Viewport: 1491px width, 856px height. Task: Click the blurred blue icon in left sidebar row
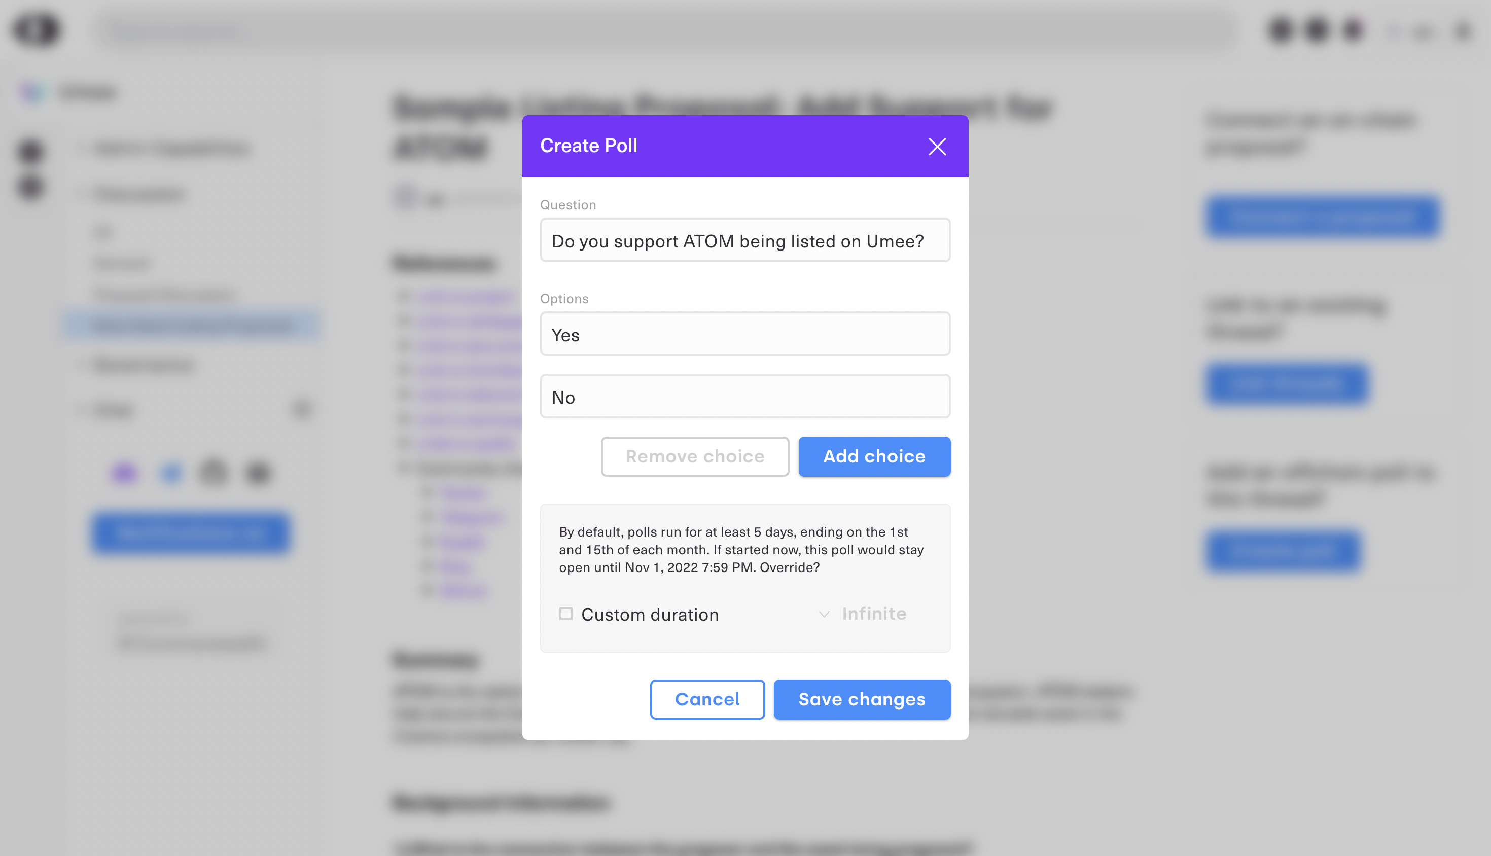click(171, 472)
